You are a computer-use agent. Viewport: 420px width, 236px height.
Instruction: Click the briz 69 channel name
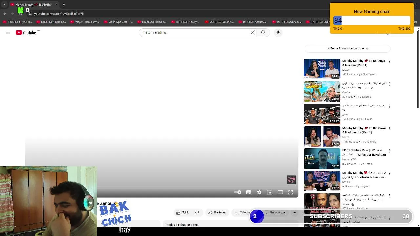tap(346, 182)
